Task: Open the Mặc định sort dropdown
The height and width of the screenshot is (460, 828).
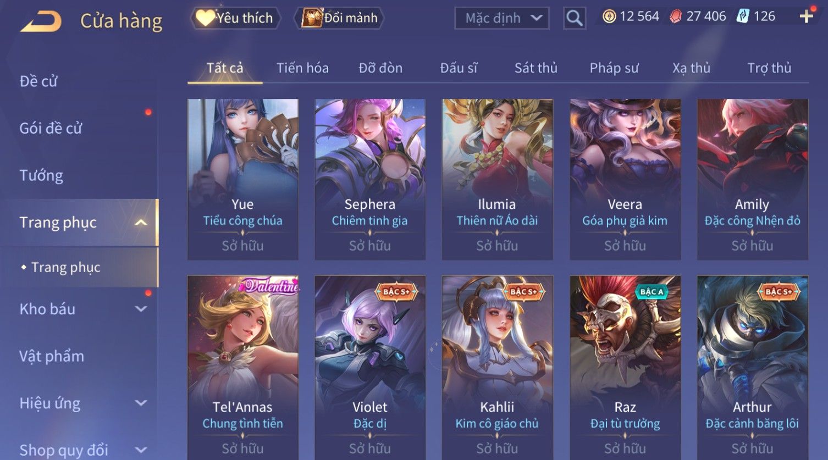Action: 502,18
